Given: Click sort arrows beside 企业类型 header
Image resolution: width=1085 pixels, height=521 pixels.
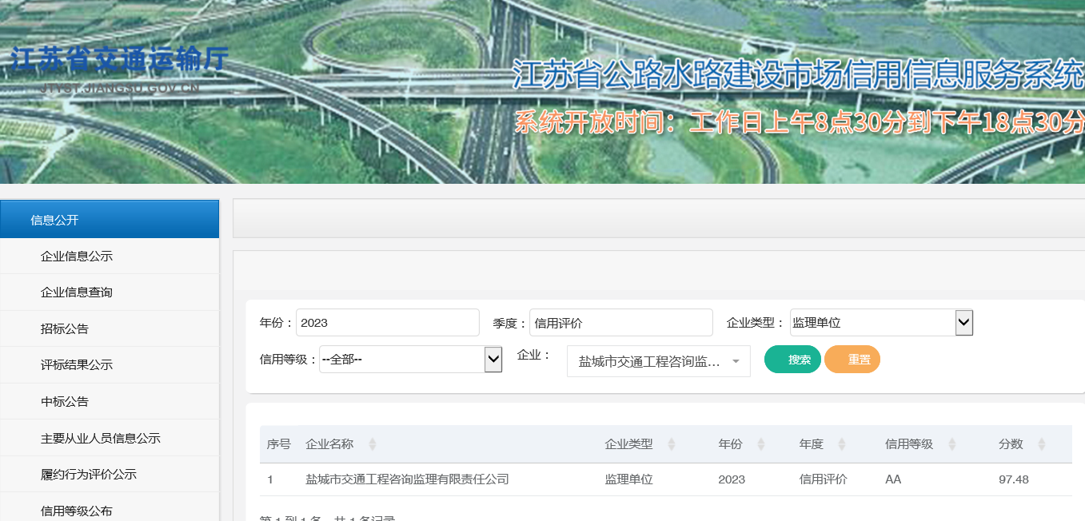Looking at the screenshot, I should coord(671,444).
